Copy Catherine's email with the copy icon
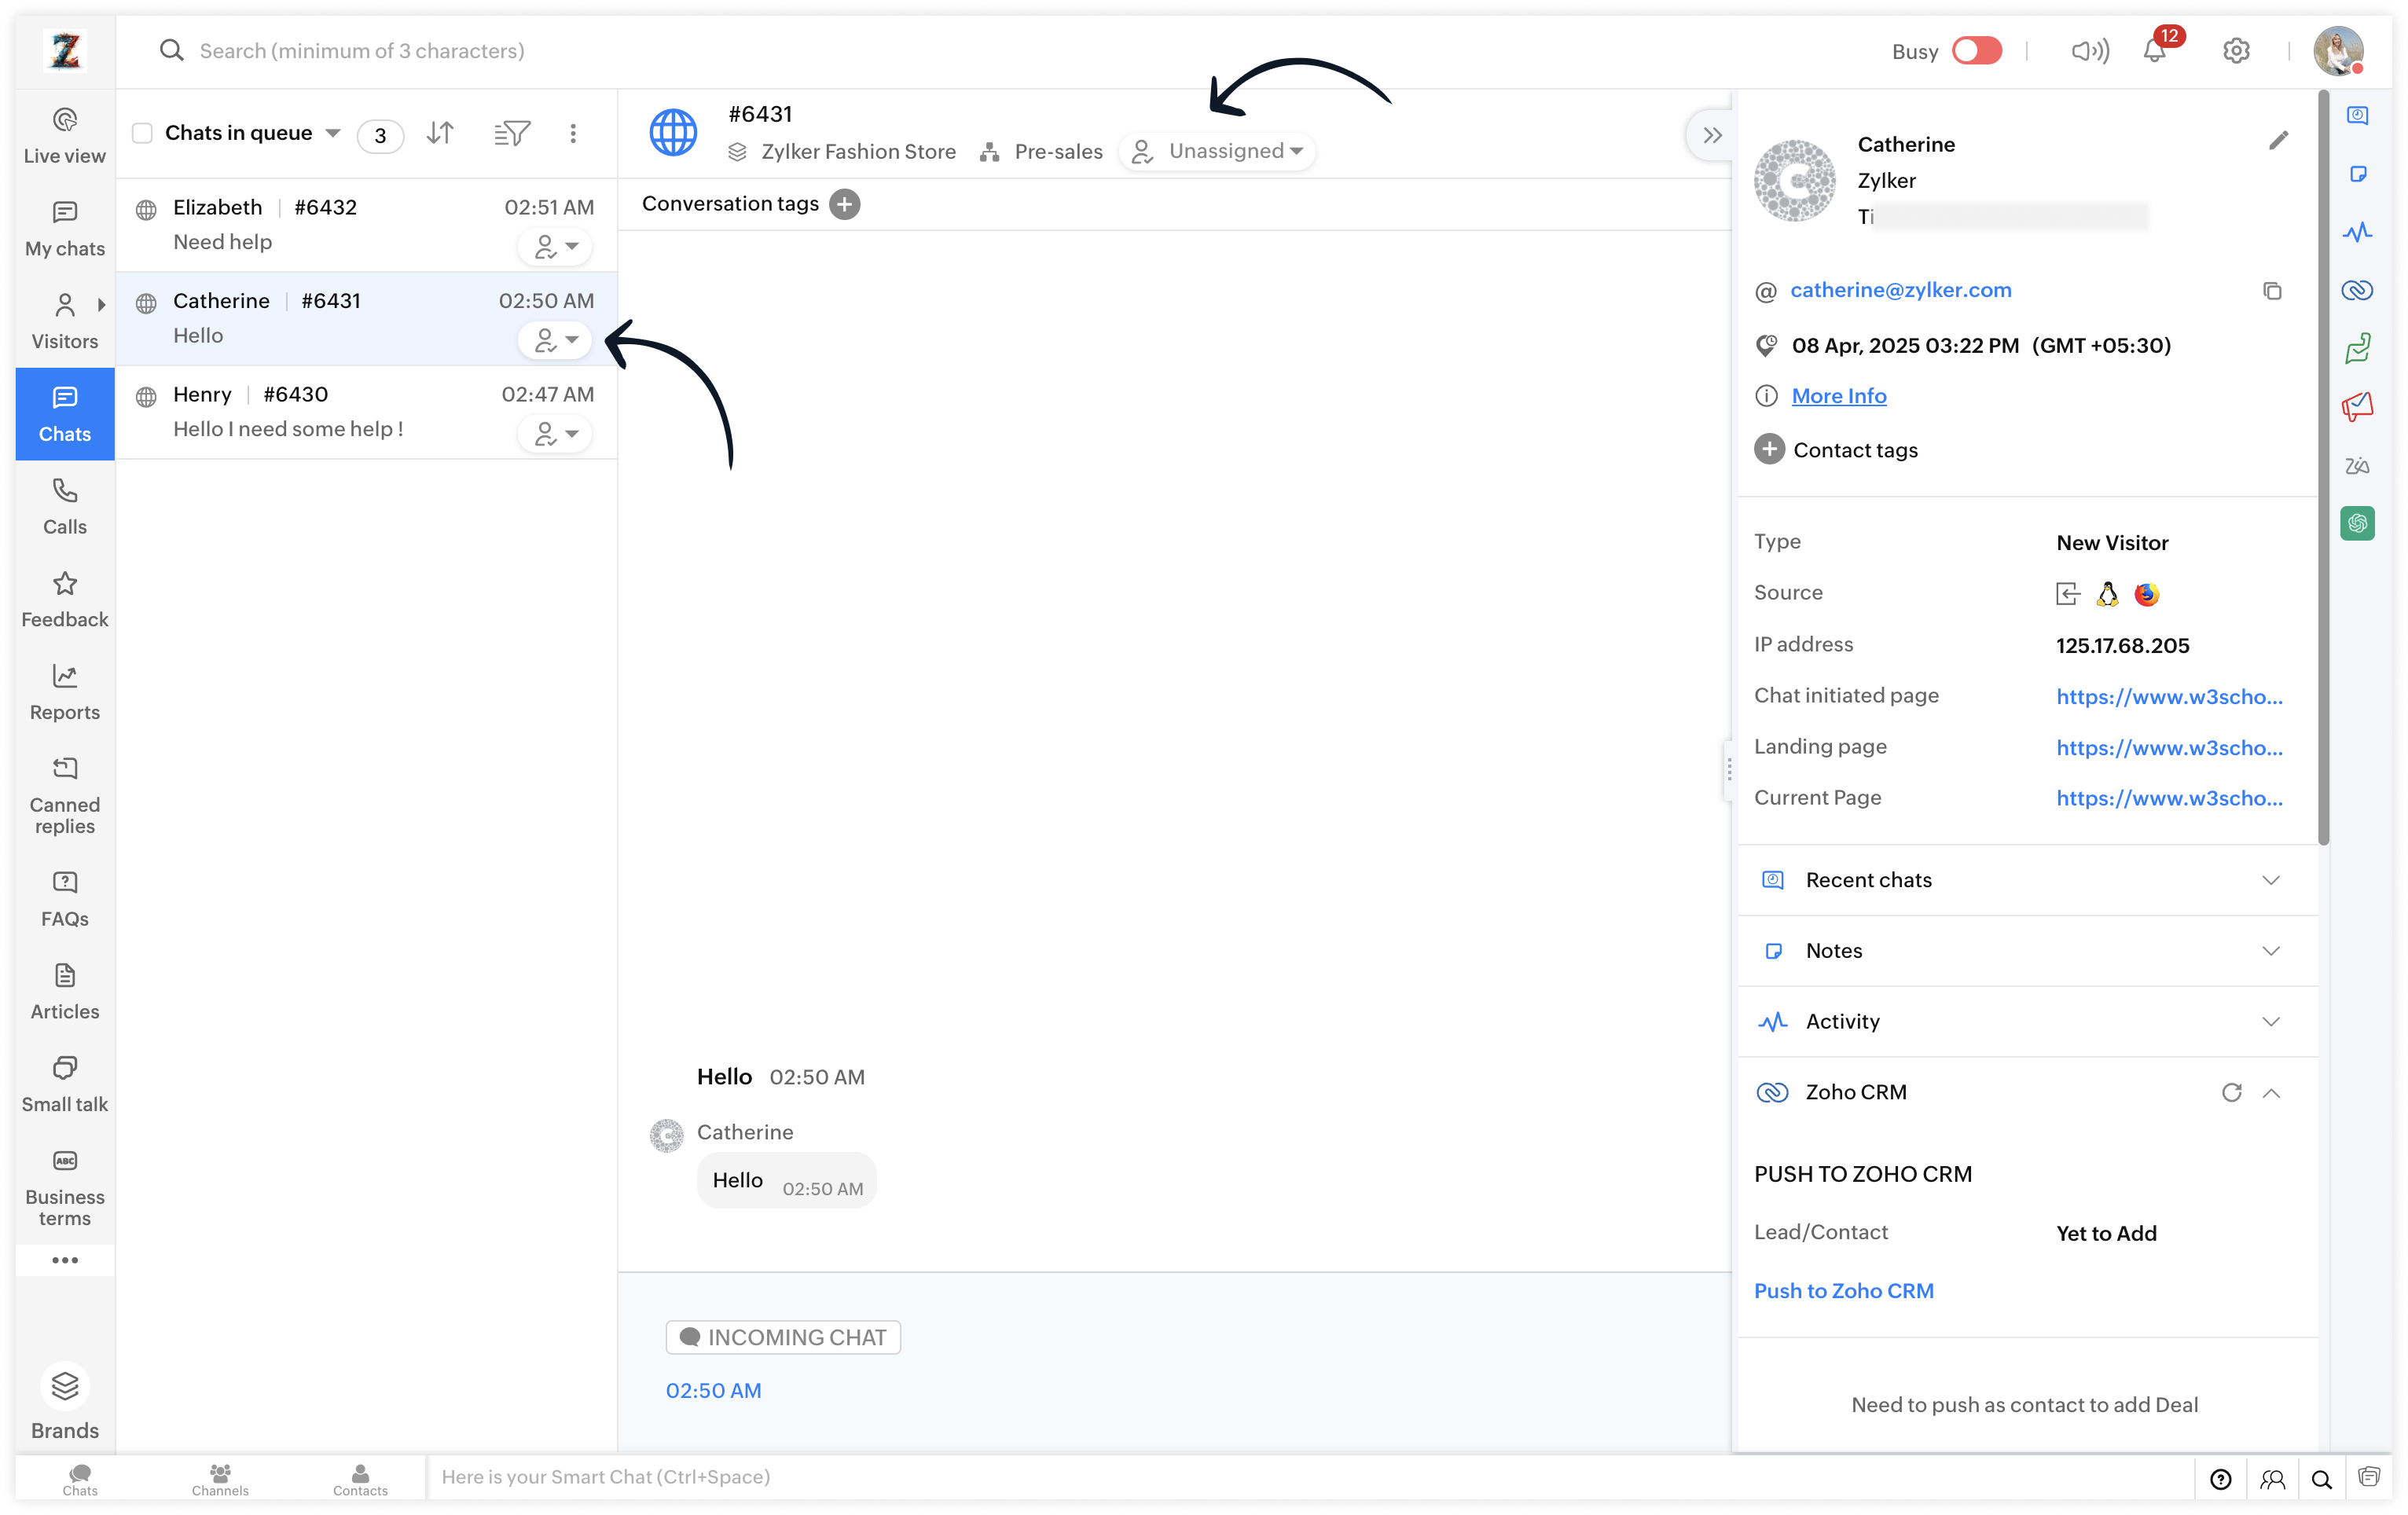Screen dimensions: 2408x1515 point(2272,291)
